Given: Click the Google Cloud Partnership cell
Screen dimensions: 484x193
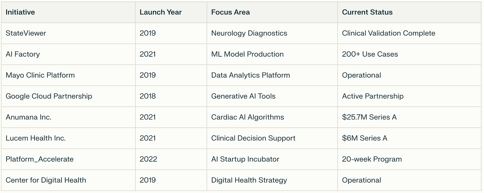Looking at the screenshot, I should pyautogui.click(x=68, y=96).
